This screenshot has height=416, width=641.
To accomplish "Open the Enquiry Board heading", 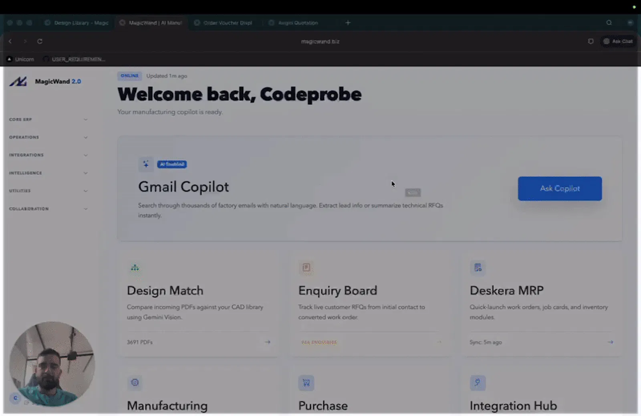I will coord(338,291).
